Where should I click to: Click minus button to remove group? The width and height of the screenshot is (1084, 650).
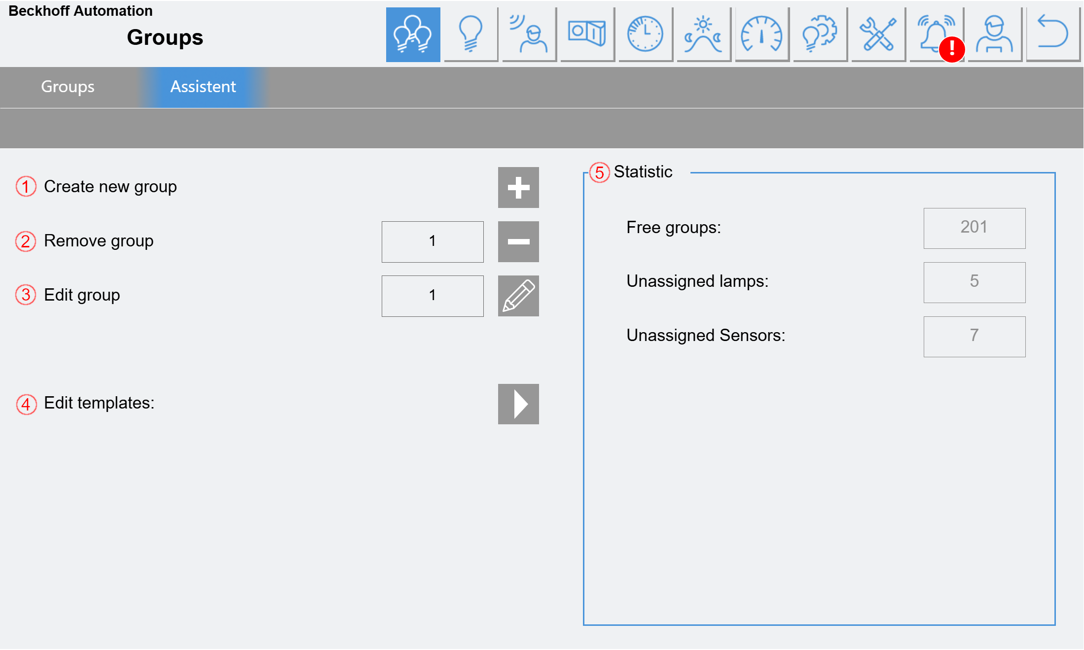tap(518, 241)
